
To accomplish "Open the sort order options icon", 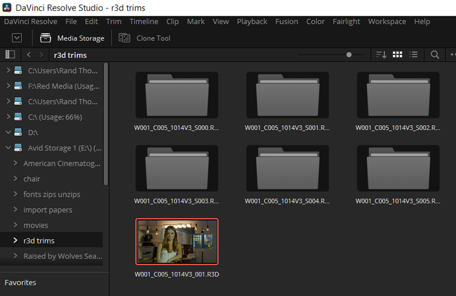I will 381,55.
